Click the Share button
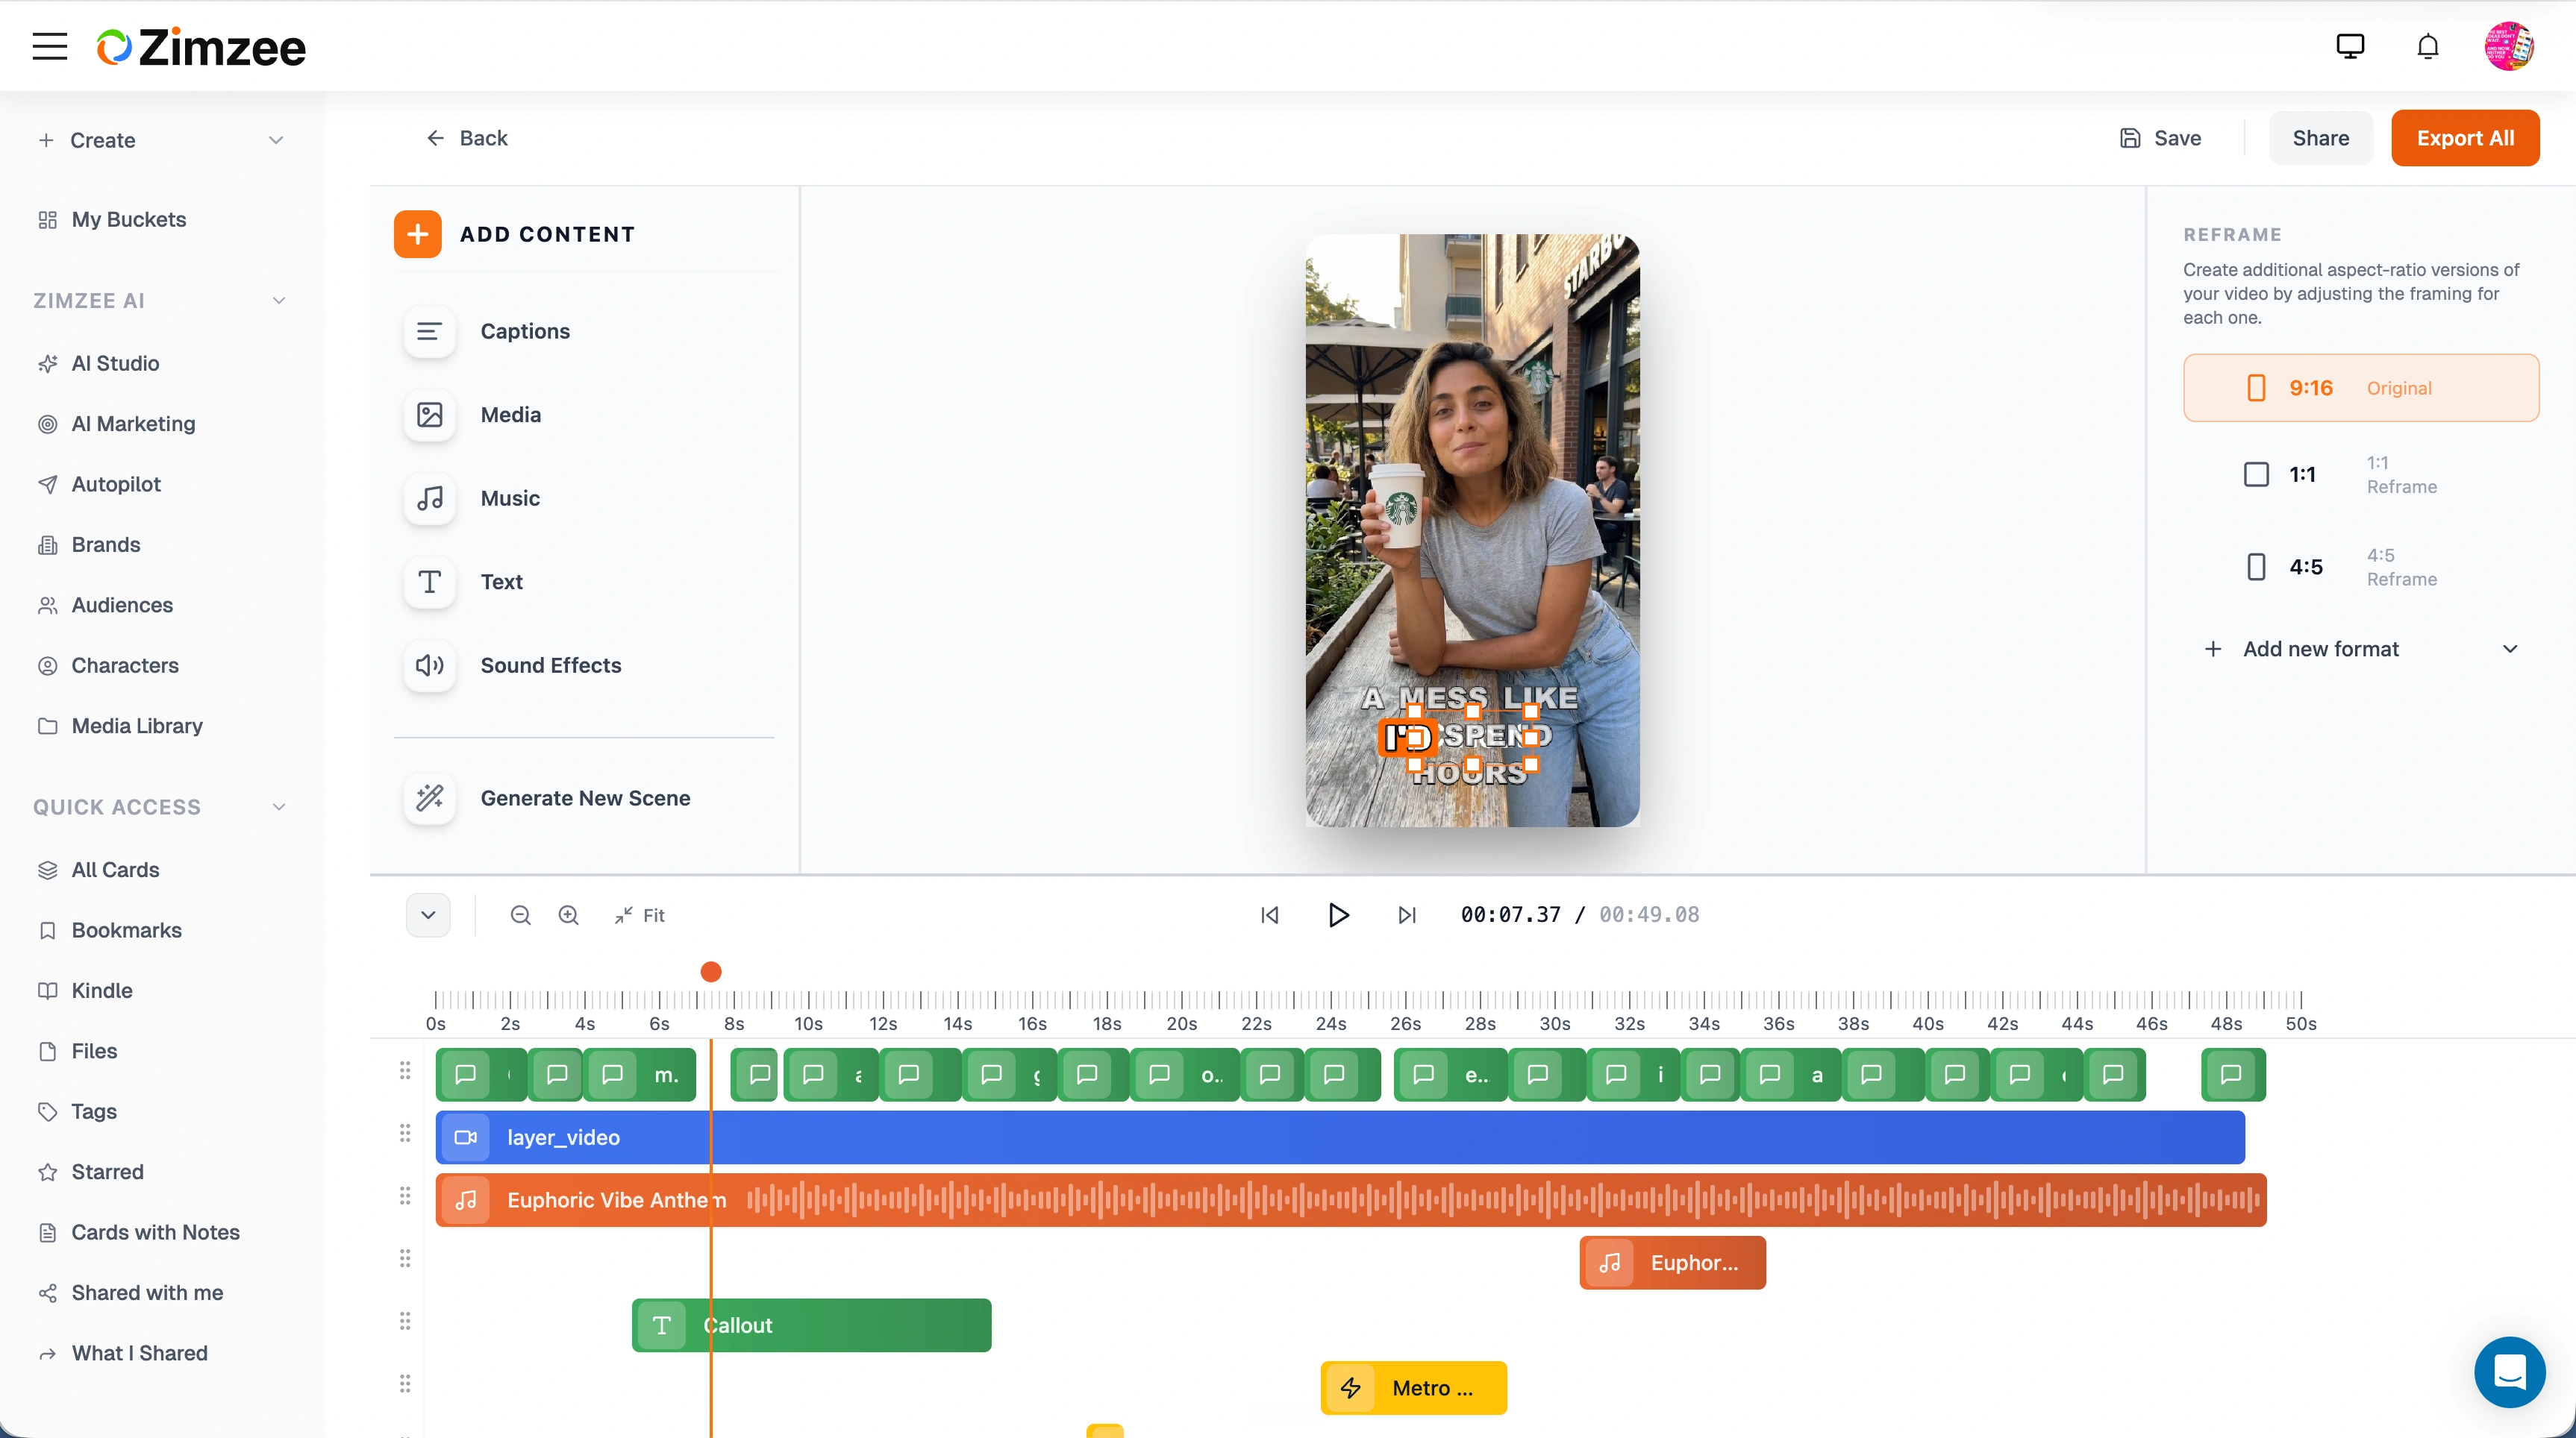The height and width of the screenshot is (1438, 2576). [2321, 138]
